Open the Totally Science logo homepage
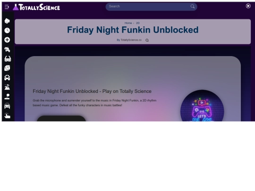This screenshot has height=191, width=255. click(36, 7)
